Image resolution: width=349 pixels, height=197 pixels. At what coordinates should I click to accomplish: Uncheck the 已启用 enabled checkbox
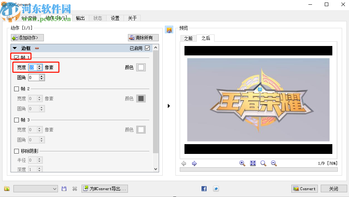(147, 48)
